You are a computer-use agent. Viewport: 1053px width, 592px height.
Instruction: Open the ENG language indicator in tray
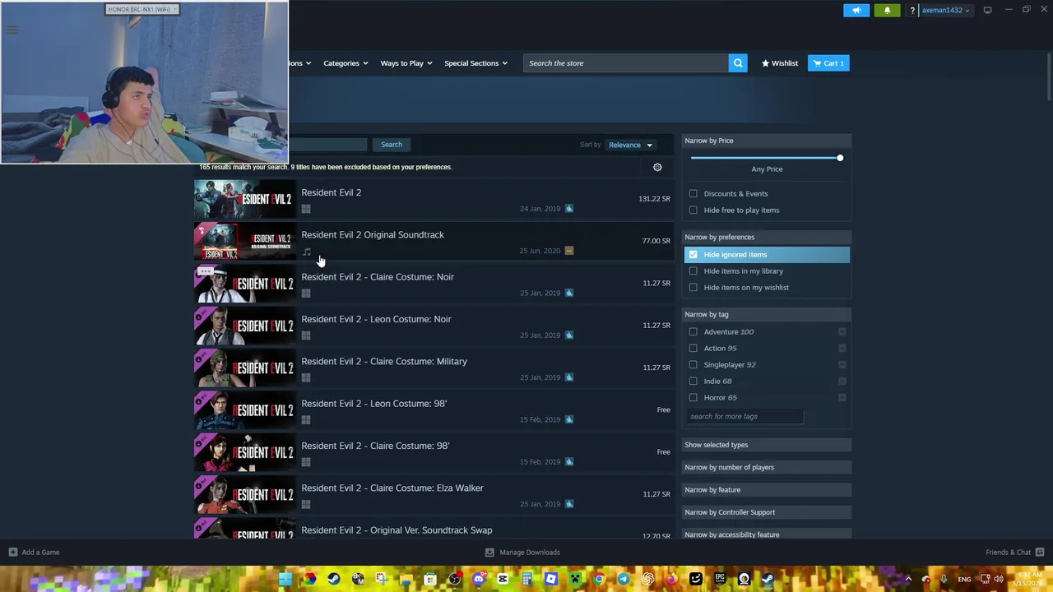click(964, 579)
